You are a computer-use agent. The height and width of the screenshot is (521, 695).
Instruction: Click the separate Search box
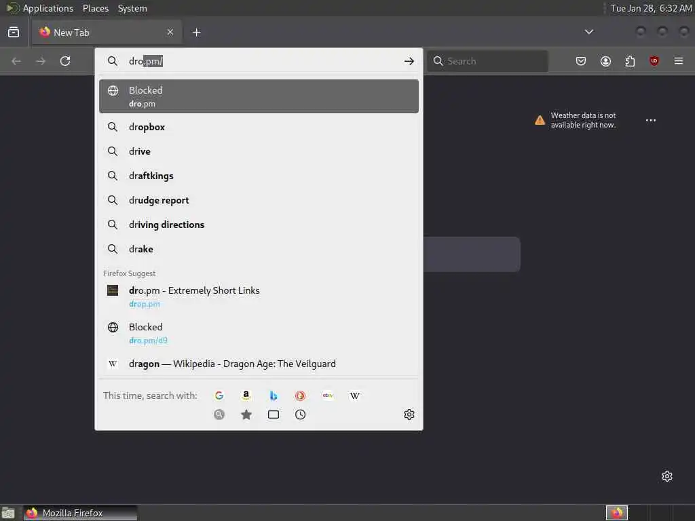click(487, 61)
